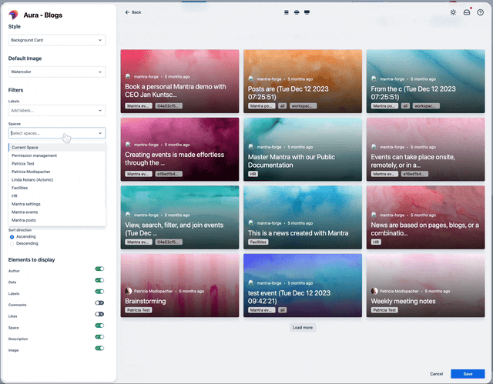Collapse the Select spaces dropdown arrow
This screenshot has width=493, height=384.
100,133
